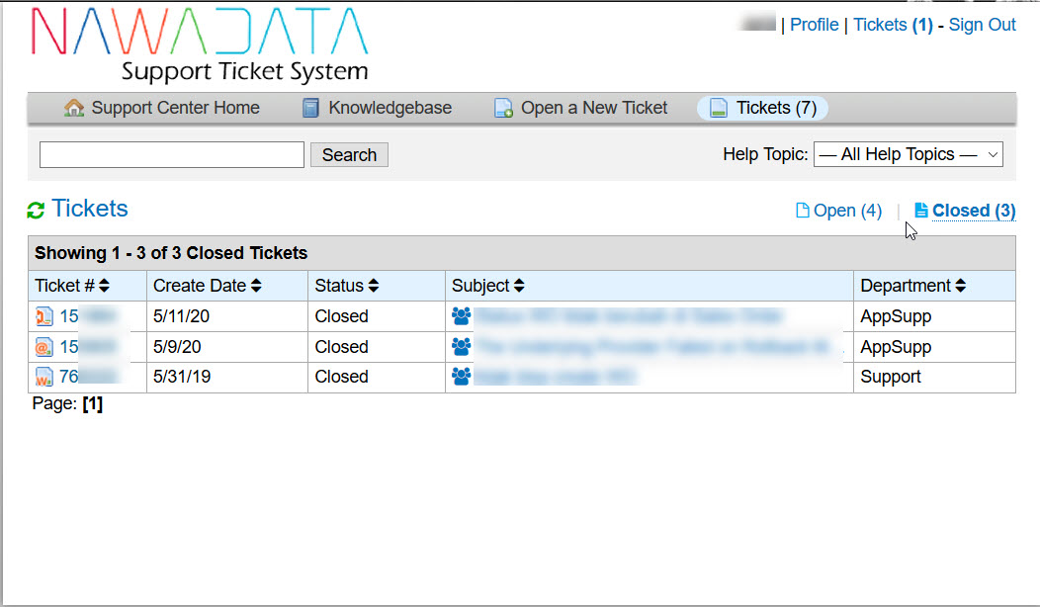Click the Sign Out link

tap(982, 25)
